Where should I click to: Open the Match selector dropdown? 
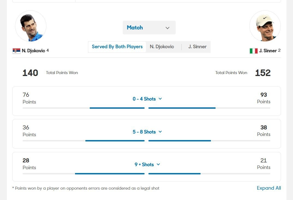(149, 28)
